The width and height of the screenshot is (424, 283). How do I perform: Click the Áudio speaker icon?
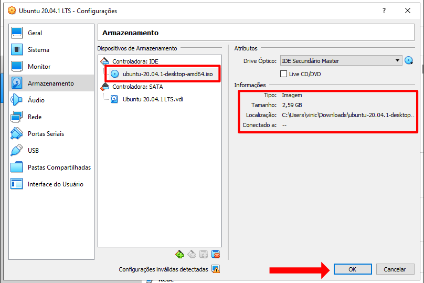17,100
